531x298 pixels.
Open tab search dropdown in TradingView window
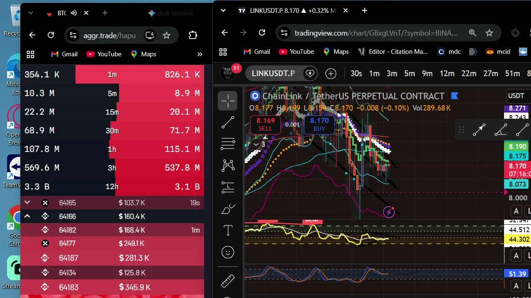[223, 10]
